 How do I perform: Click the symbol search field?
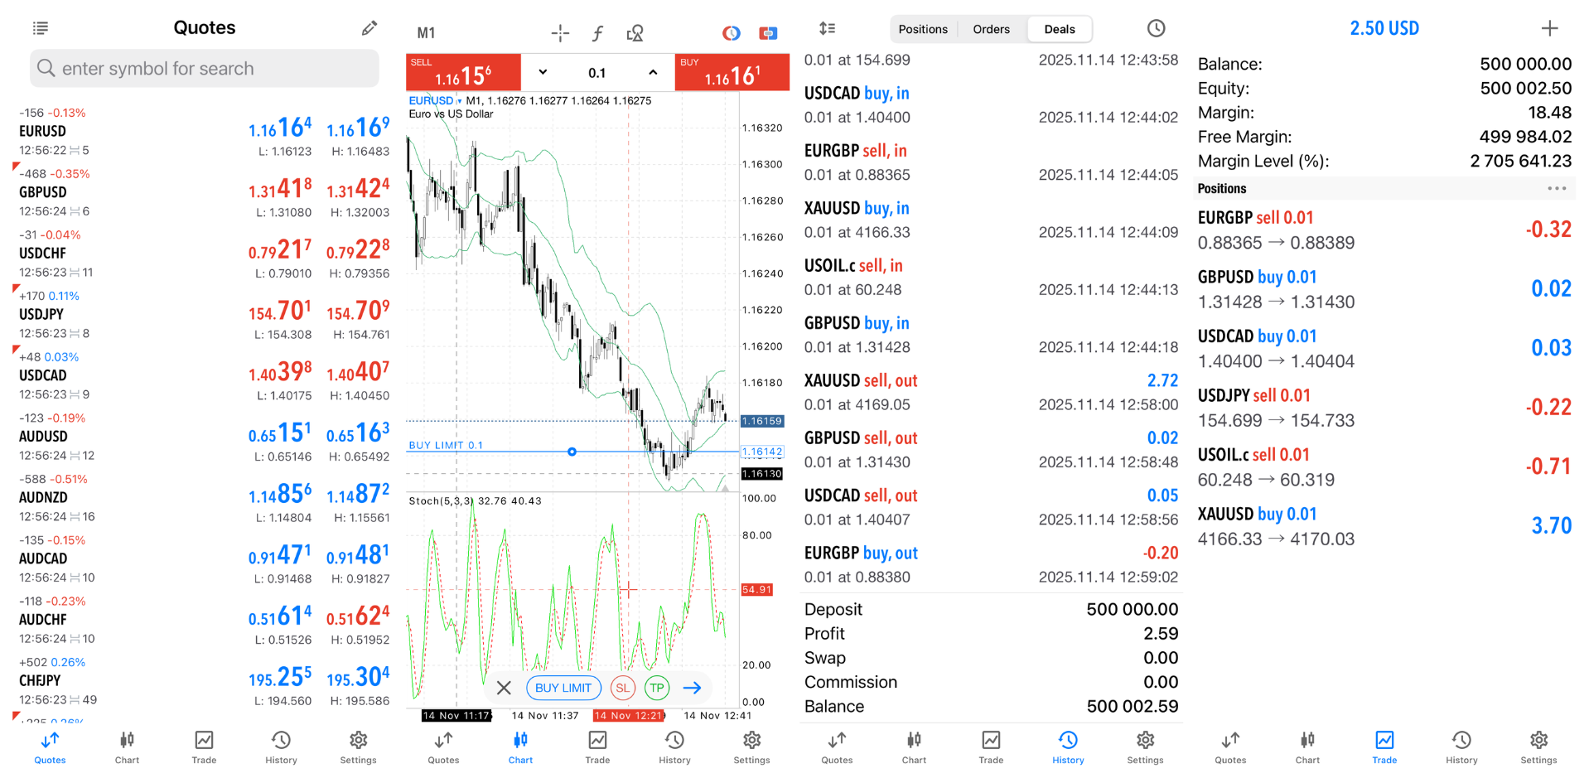(205, 68)
